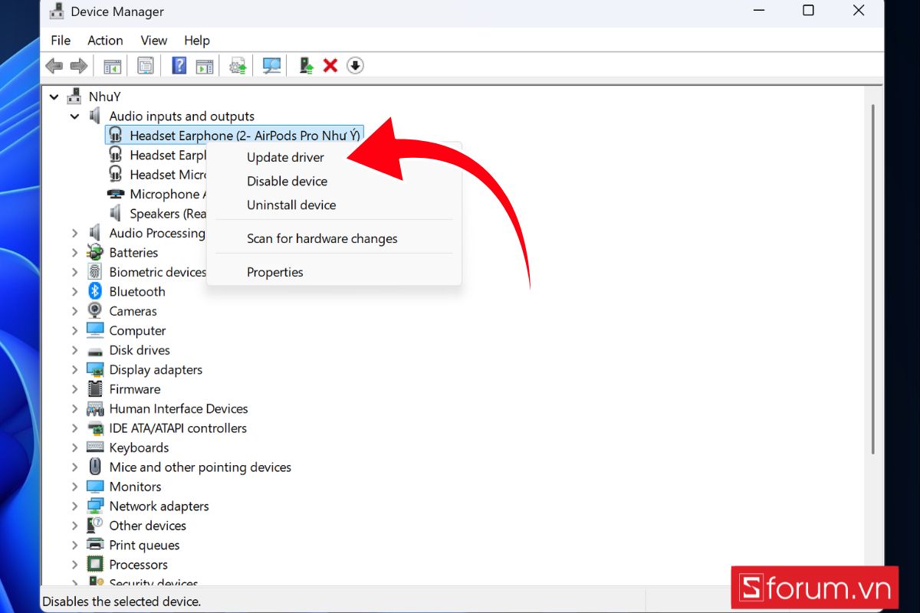Click the computer-tower-with-green-arrow toolbar icon
Screen dimensions: 920x613
(306, 66)
